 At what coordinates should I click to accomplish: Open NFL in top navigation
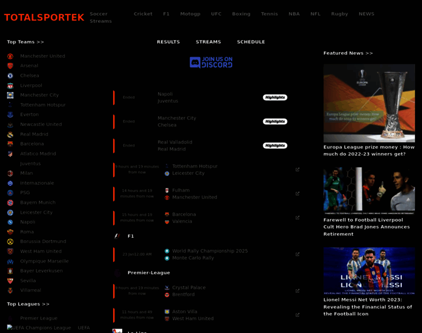(315, 14)
